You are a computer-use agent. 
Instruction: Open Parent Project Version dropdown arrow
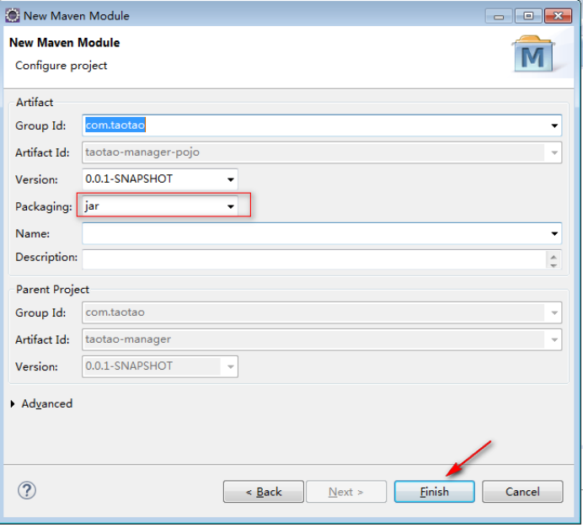[x=231, y=367]
